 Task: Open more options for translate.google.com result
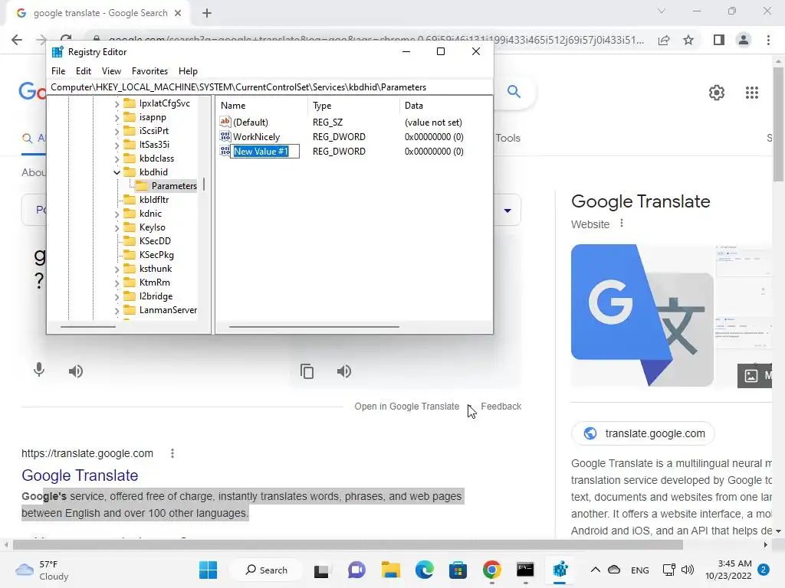[172, 453]
